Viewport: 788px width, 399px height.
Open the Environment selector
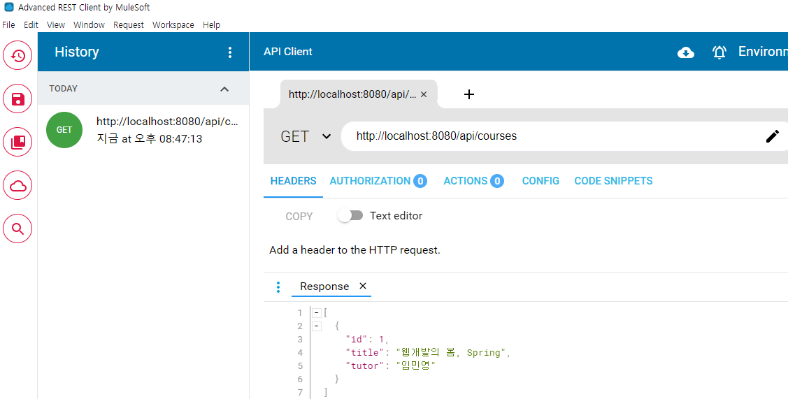763,51
